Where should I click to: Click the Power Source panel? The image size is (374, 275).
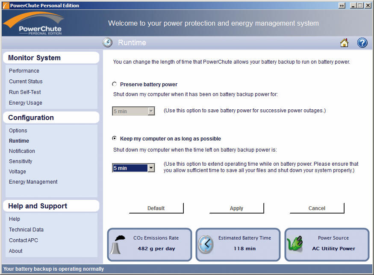coord(327,245)
